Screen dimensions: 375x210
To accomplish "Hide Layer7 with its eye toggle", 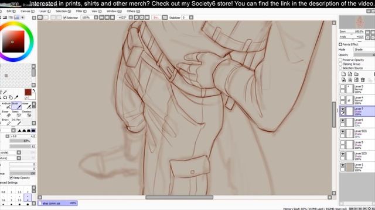I will point(343,109).
